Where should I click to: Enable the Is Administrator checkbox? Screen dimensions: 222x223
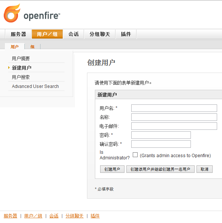click(x=135, y=155)
